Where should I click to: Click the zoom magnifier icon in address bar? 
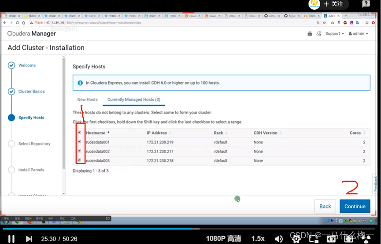coord(318,22)
